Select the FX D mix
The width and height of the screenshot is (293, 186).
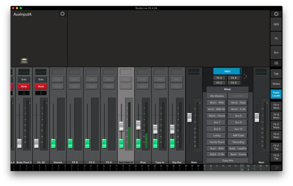pos(235,83)
